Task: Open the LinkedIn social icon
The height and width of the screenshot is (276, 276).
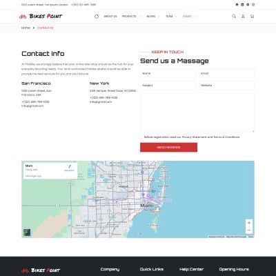Action: [242, 5]
